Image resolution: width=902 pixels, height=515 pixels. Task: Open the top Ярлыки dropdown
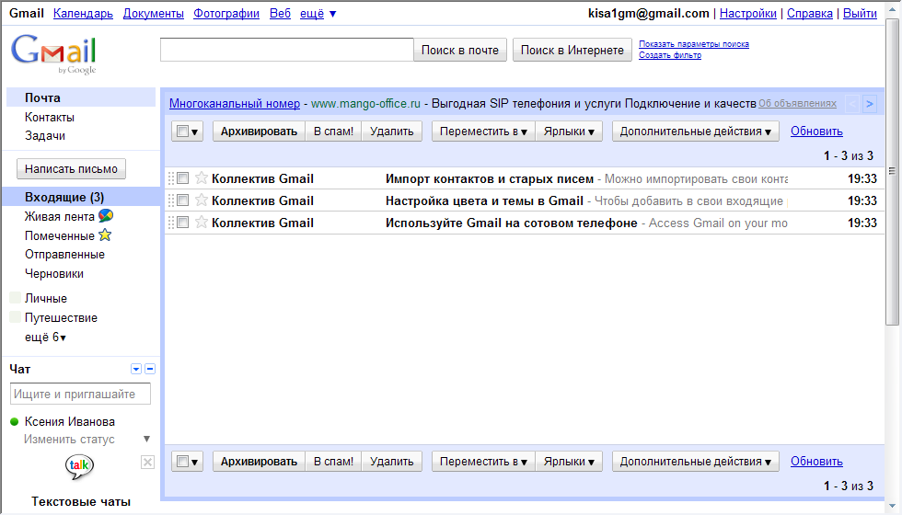(x=569, y=131)
